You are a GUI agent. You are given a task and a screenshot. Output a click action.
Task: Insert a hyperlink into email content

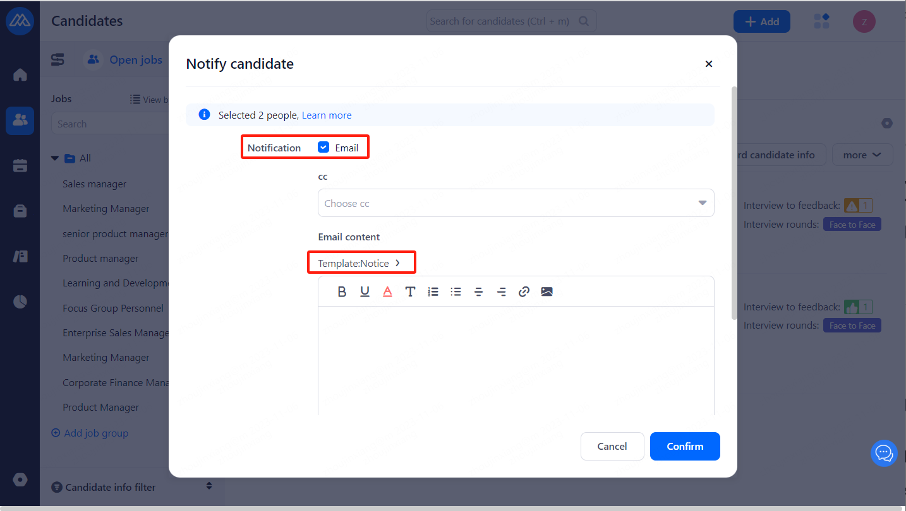[524, 291]
